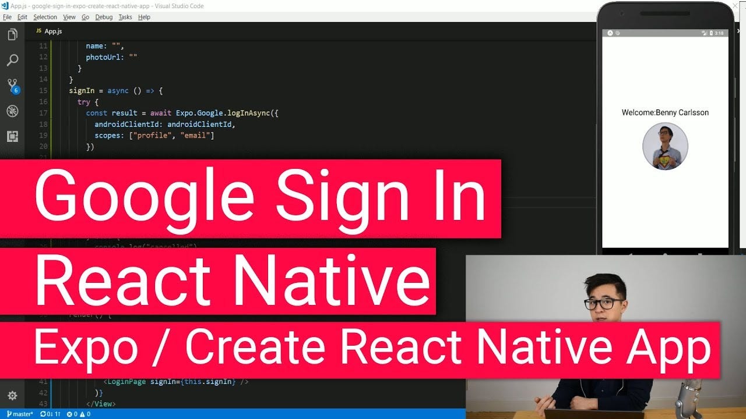Open the Help menu
This screenshot has width=746, height=419.
coord(144,17)
